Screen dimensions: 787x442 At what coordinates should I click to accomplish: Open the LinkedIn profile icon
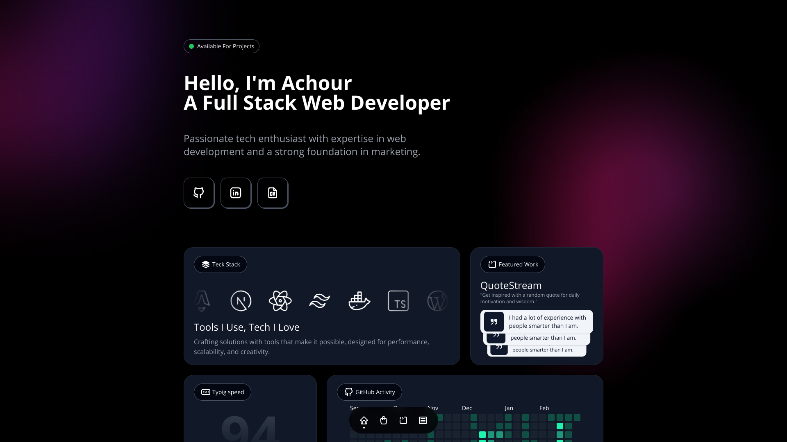click(236, 193)
